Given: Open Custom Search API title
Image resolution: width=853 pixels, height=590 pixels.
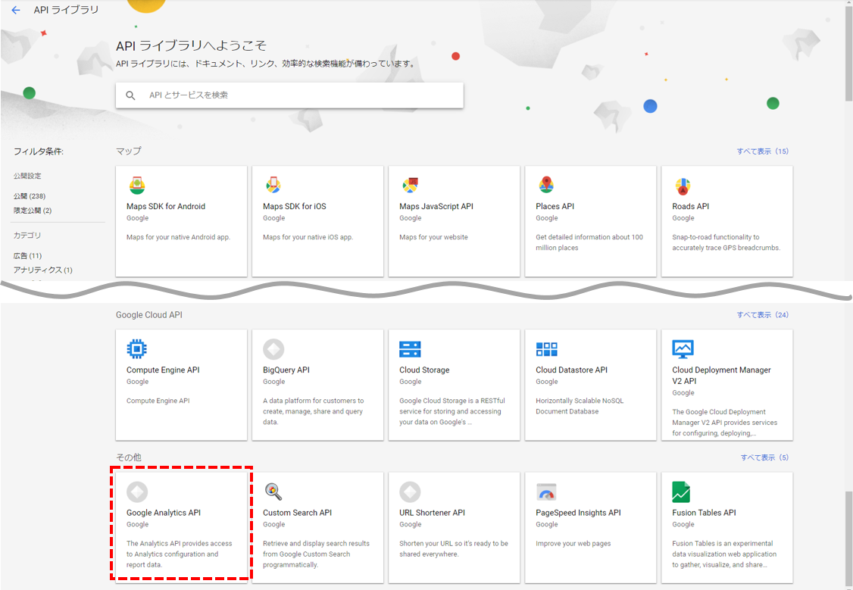Looking at the screenshot, I should [297, 513].
